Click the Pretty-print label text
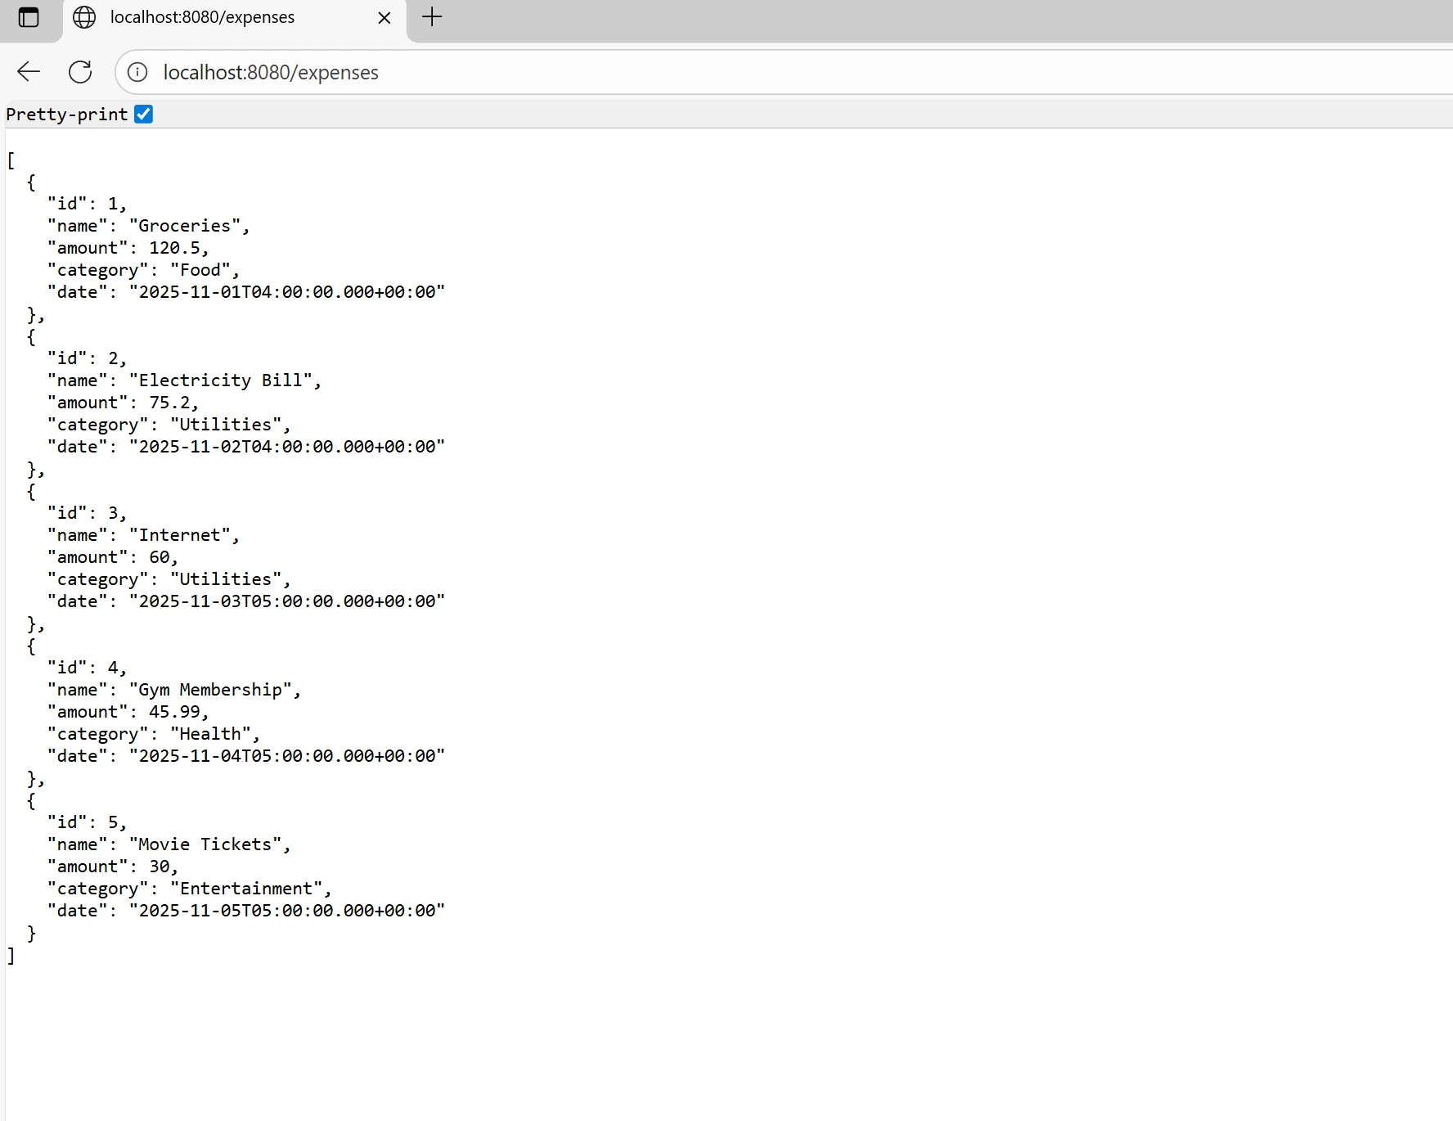 coord(65,114)
